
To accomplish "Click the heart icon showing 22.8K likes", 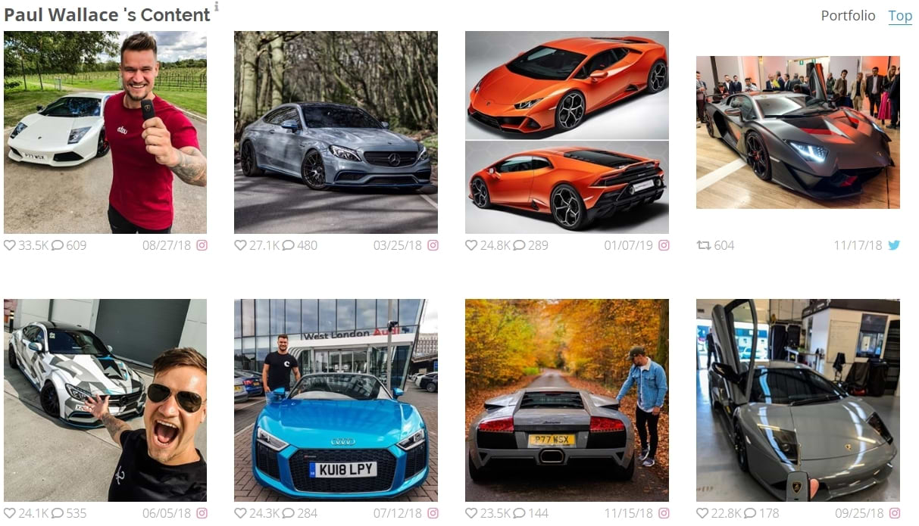I will coord(702,513).
